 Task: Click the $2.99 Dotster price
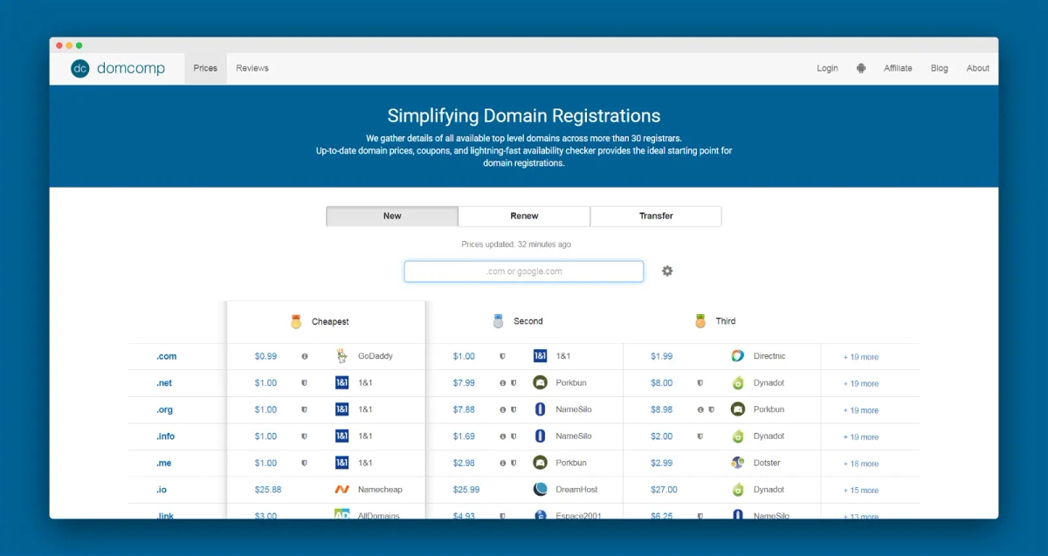click(x=662, y=463)
